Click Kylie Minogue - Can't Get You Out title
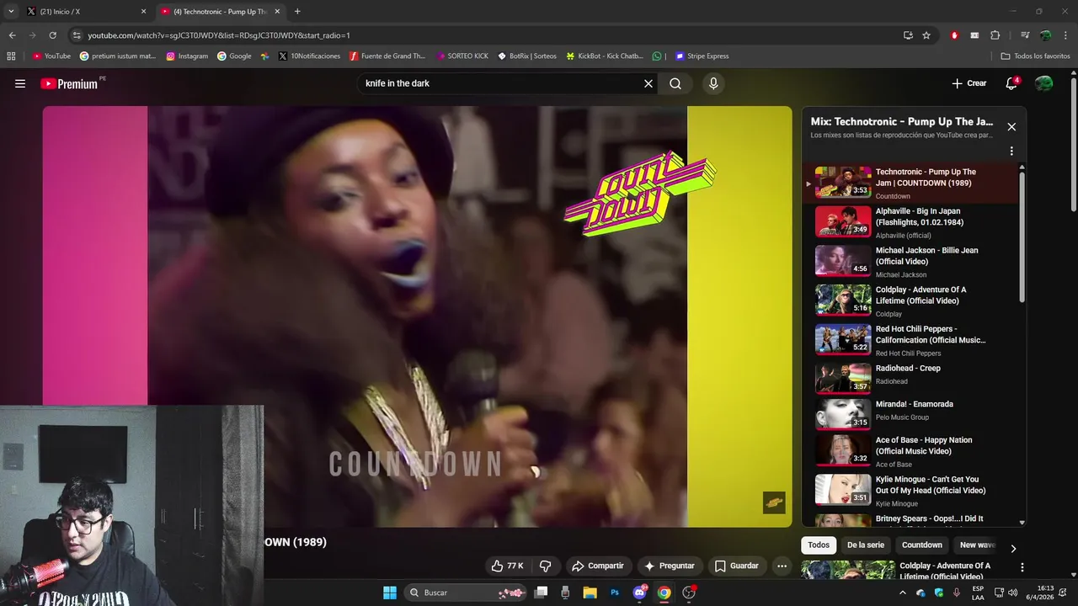 coord(931,485)
